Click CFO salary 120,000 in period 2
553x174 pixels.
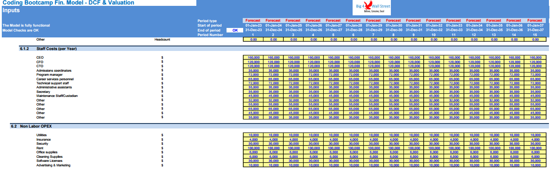point(273,62)
